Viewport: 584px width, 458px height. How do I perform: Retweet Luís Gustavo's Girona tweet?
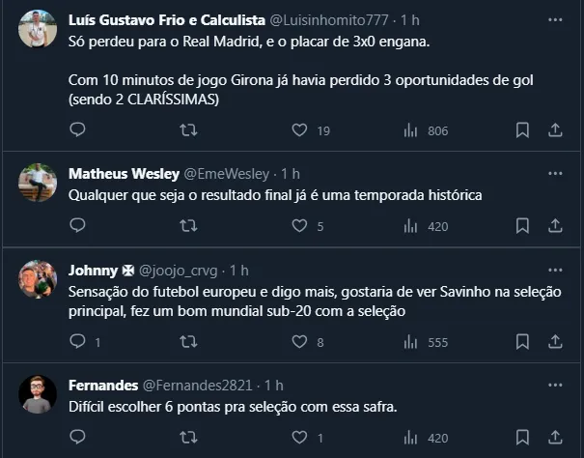[189, 129]
